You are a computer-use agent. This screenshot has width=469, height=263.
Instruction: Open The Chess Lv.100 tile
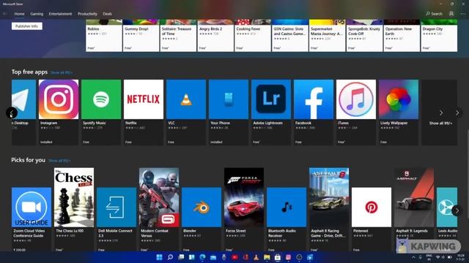tap(74, 210)
